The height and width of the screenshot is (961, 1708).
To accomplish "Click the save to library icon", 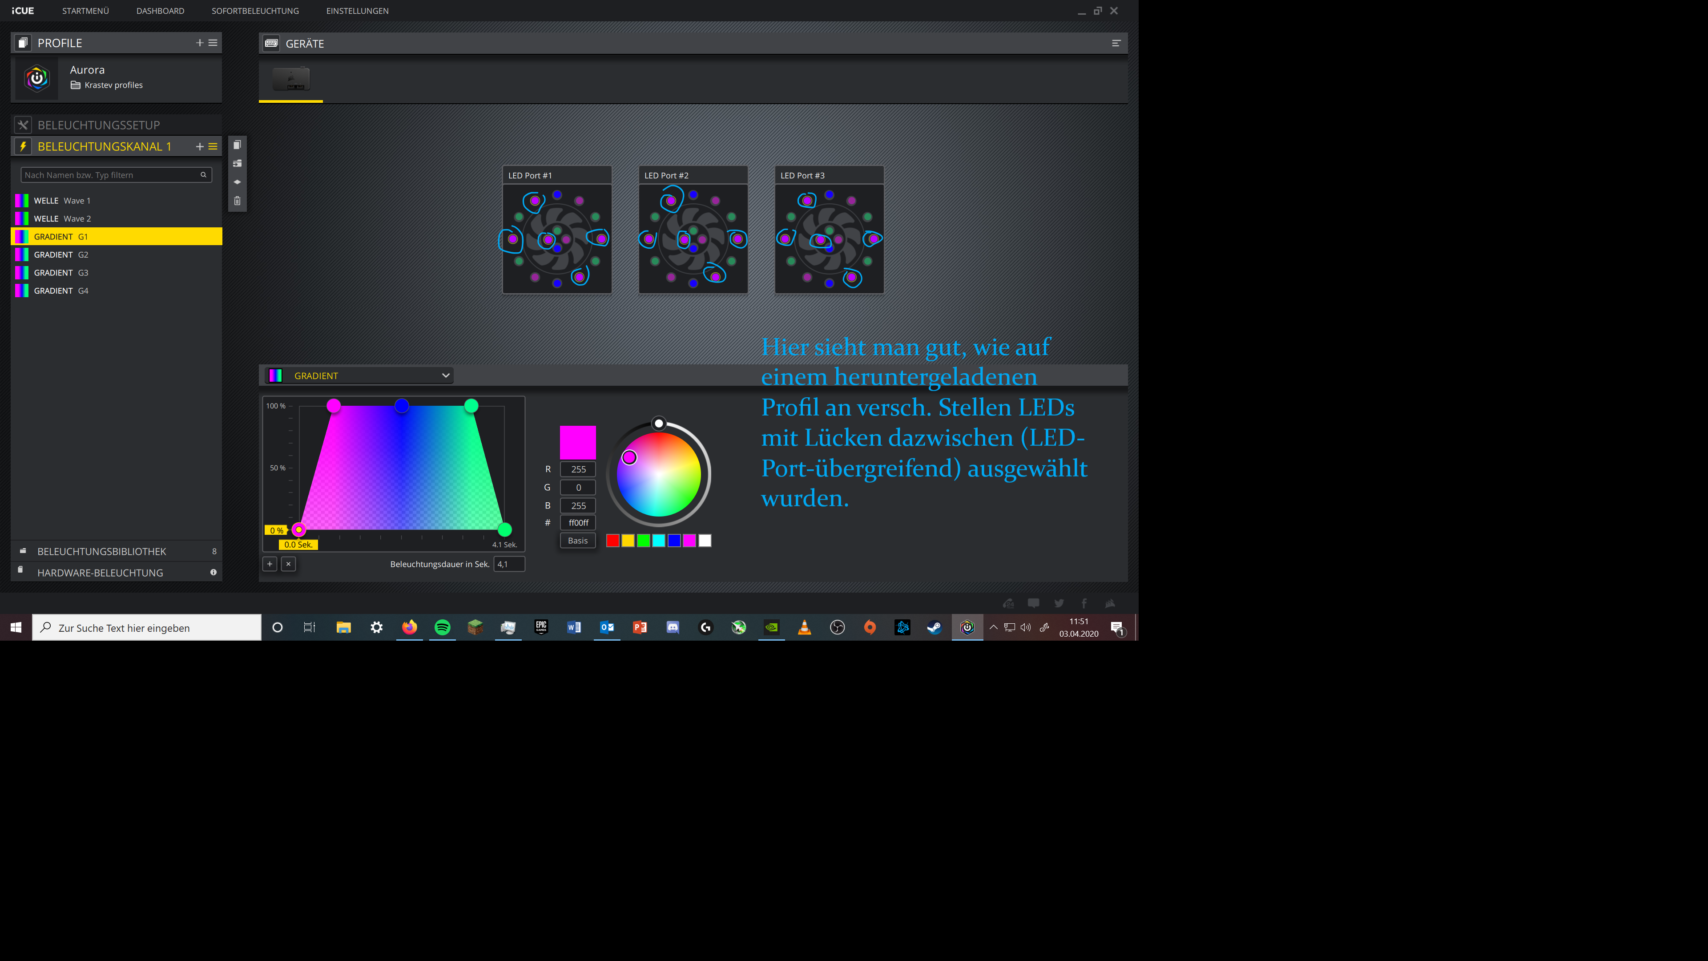I will point(238,164).
